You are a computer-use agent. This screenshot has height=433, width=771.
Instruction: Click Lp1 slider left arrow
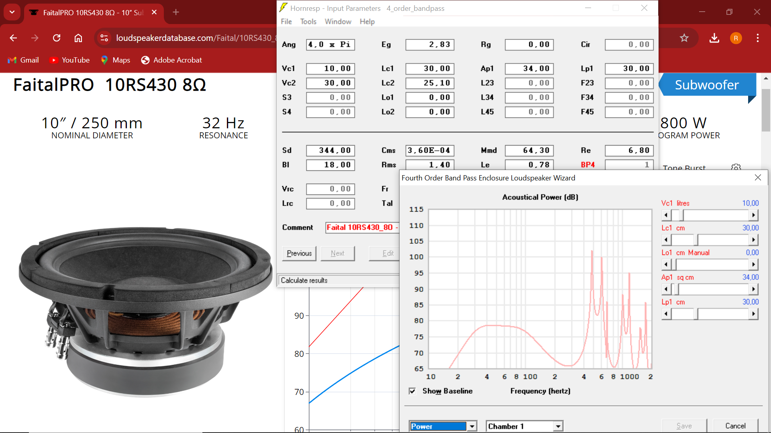[666, 314]
